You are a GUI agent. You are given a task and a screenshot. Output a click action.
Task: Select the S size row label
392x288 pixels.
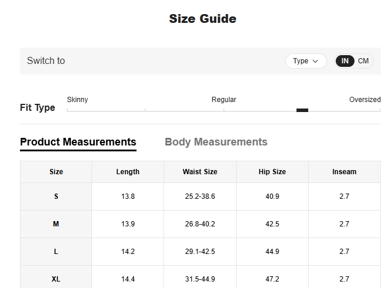coord(56,196)
